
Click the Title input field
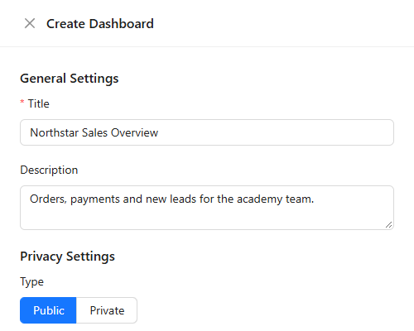[x=207, y=132]
